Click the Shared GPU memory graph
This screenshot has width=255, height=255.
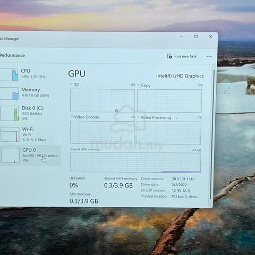click(135, 163)
